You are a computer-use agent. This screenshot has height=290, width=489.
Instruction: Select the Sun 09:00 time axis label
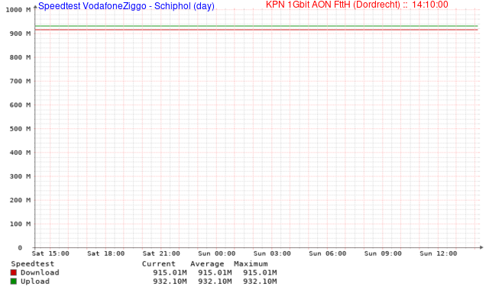pos(383,253)
